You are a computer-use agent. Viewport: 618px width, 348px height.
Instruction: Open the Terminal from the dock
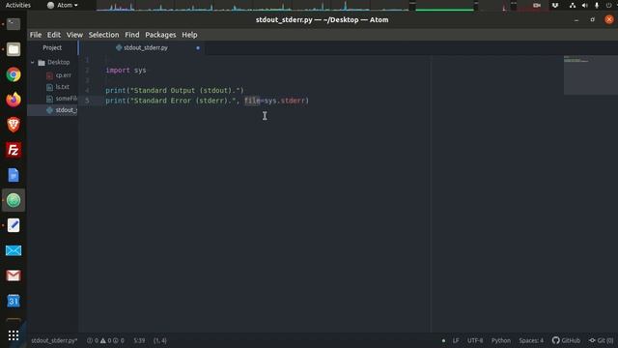point(14,24)
